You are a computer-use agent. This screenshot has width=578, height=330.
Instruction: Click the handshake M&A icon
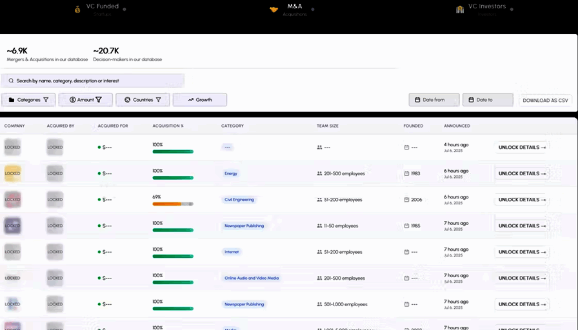click(x=274, y=9)
